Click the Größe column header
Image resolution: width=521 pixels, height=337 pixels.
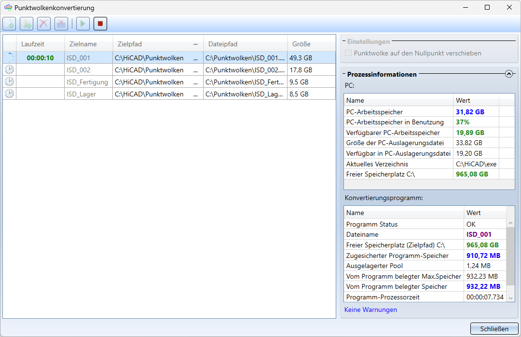coord(302,44)
